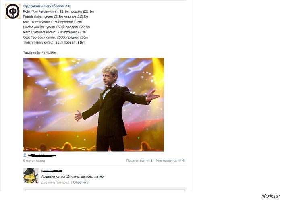Enlarge the post photo of the man in a tuxedo
This screenshot has height=201, width=282.
[x=93, y=105]
